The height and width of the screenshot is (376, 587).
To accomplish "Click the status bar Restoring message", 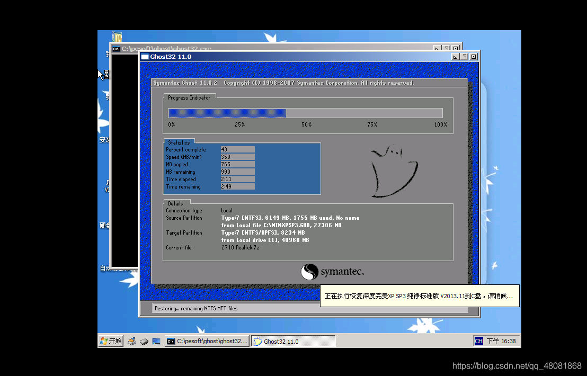I will pyautogui.click(x=196, y=308).
